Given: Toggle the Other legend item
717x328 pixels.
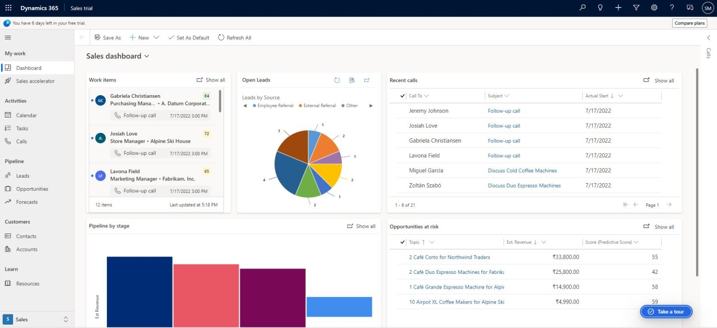Looking at the screenshot, I should (349, 106).
